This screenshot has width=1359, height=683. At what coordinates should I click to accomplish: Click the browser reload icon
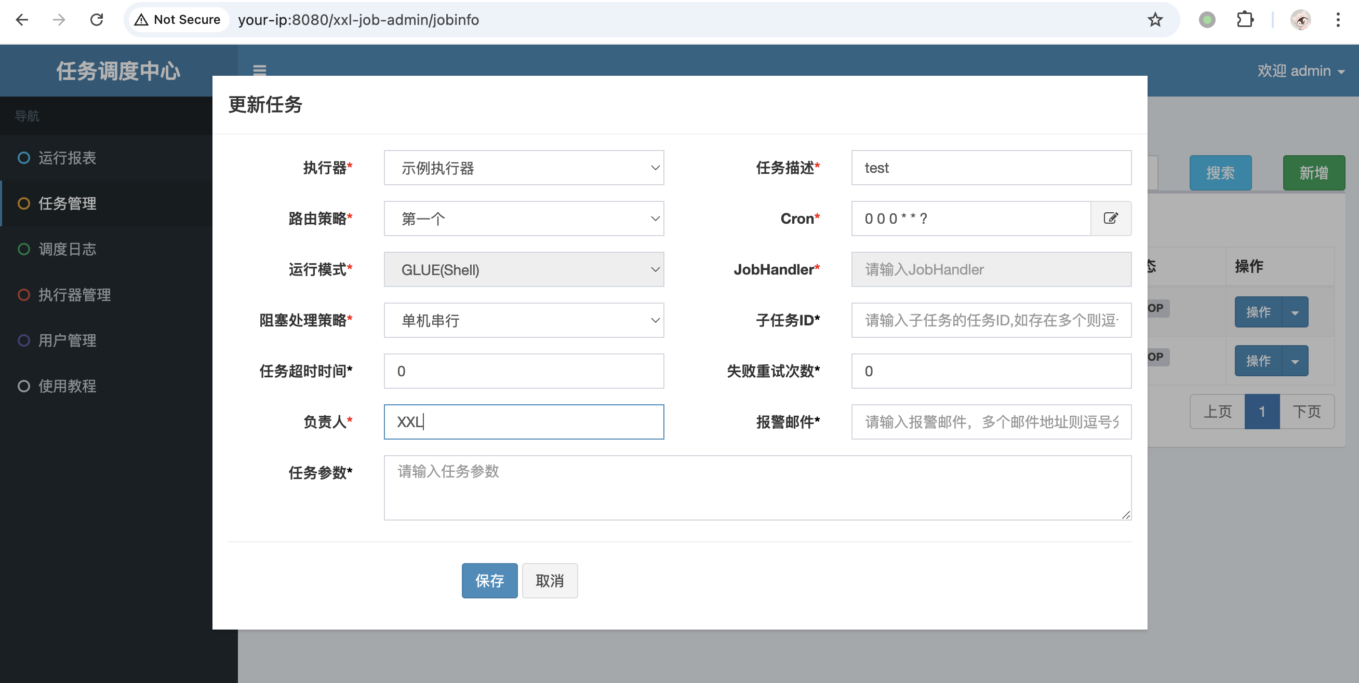[97, 20]
